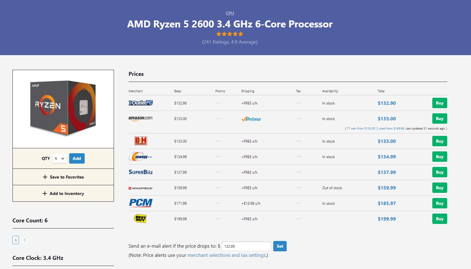Screen dimensions: 471x269
Task: Open the QTY quantity dropdown
Action: click(x=59, y=158)
